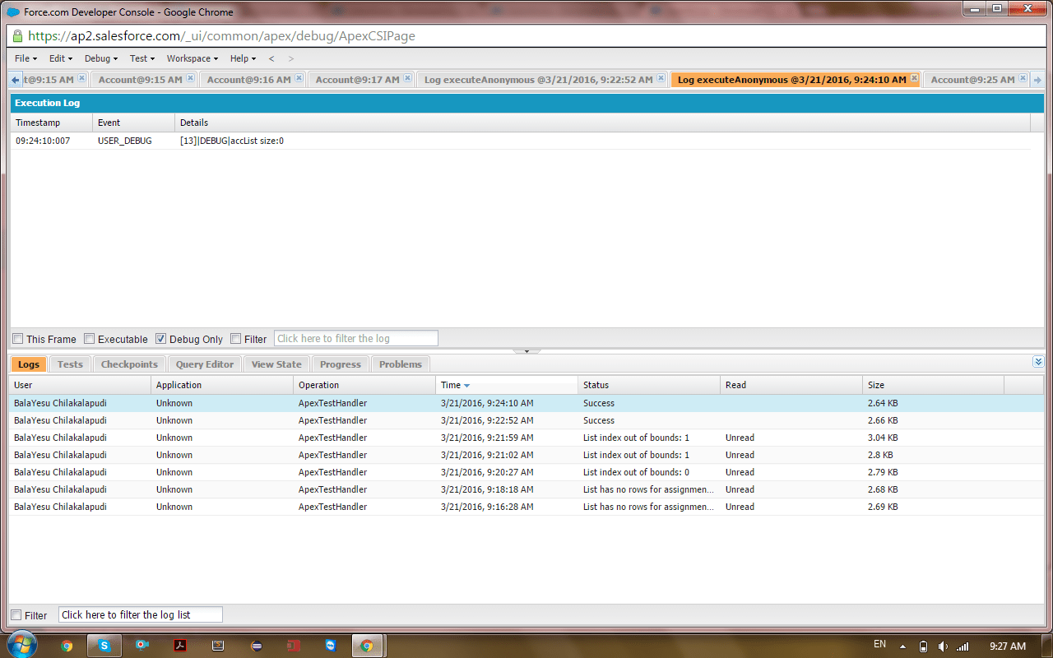Close the 9:24:10 AM executeAnonymous log tab
The image size is (1053, 658).
click(914, 78)
